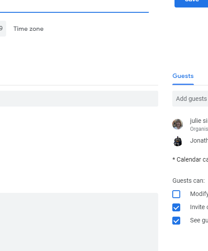Click the grey location field below divider
208x251 pixels.
pos(79,99)
